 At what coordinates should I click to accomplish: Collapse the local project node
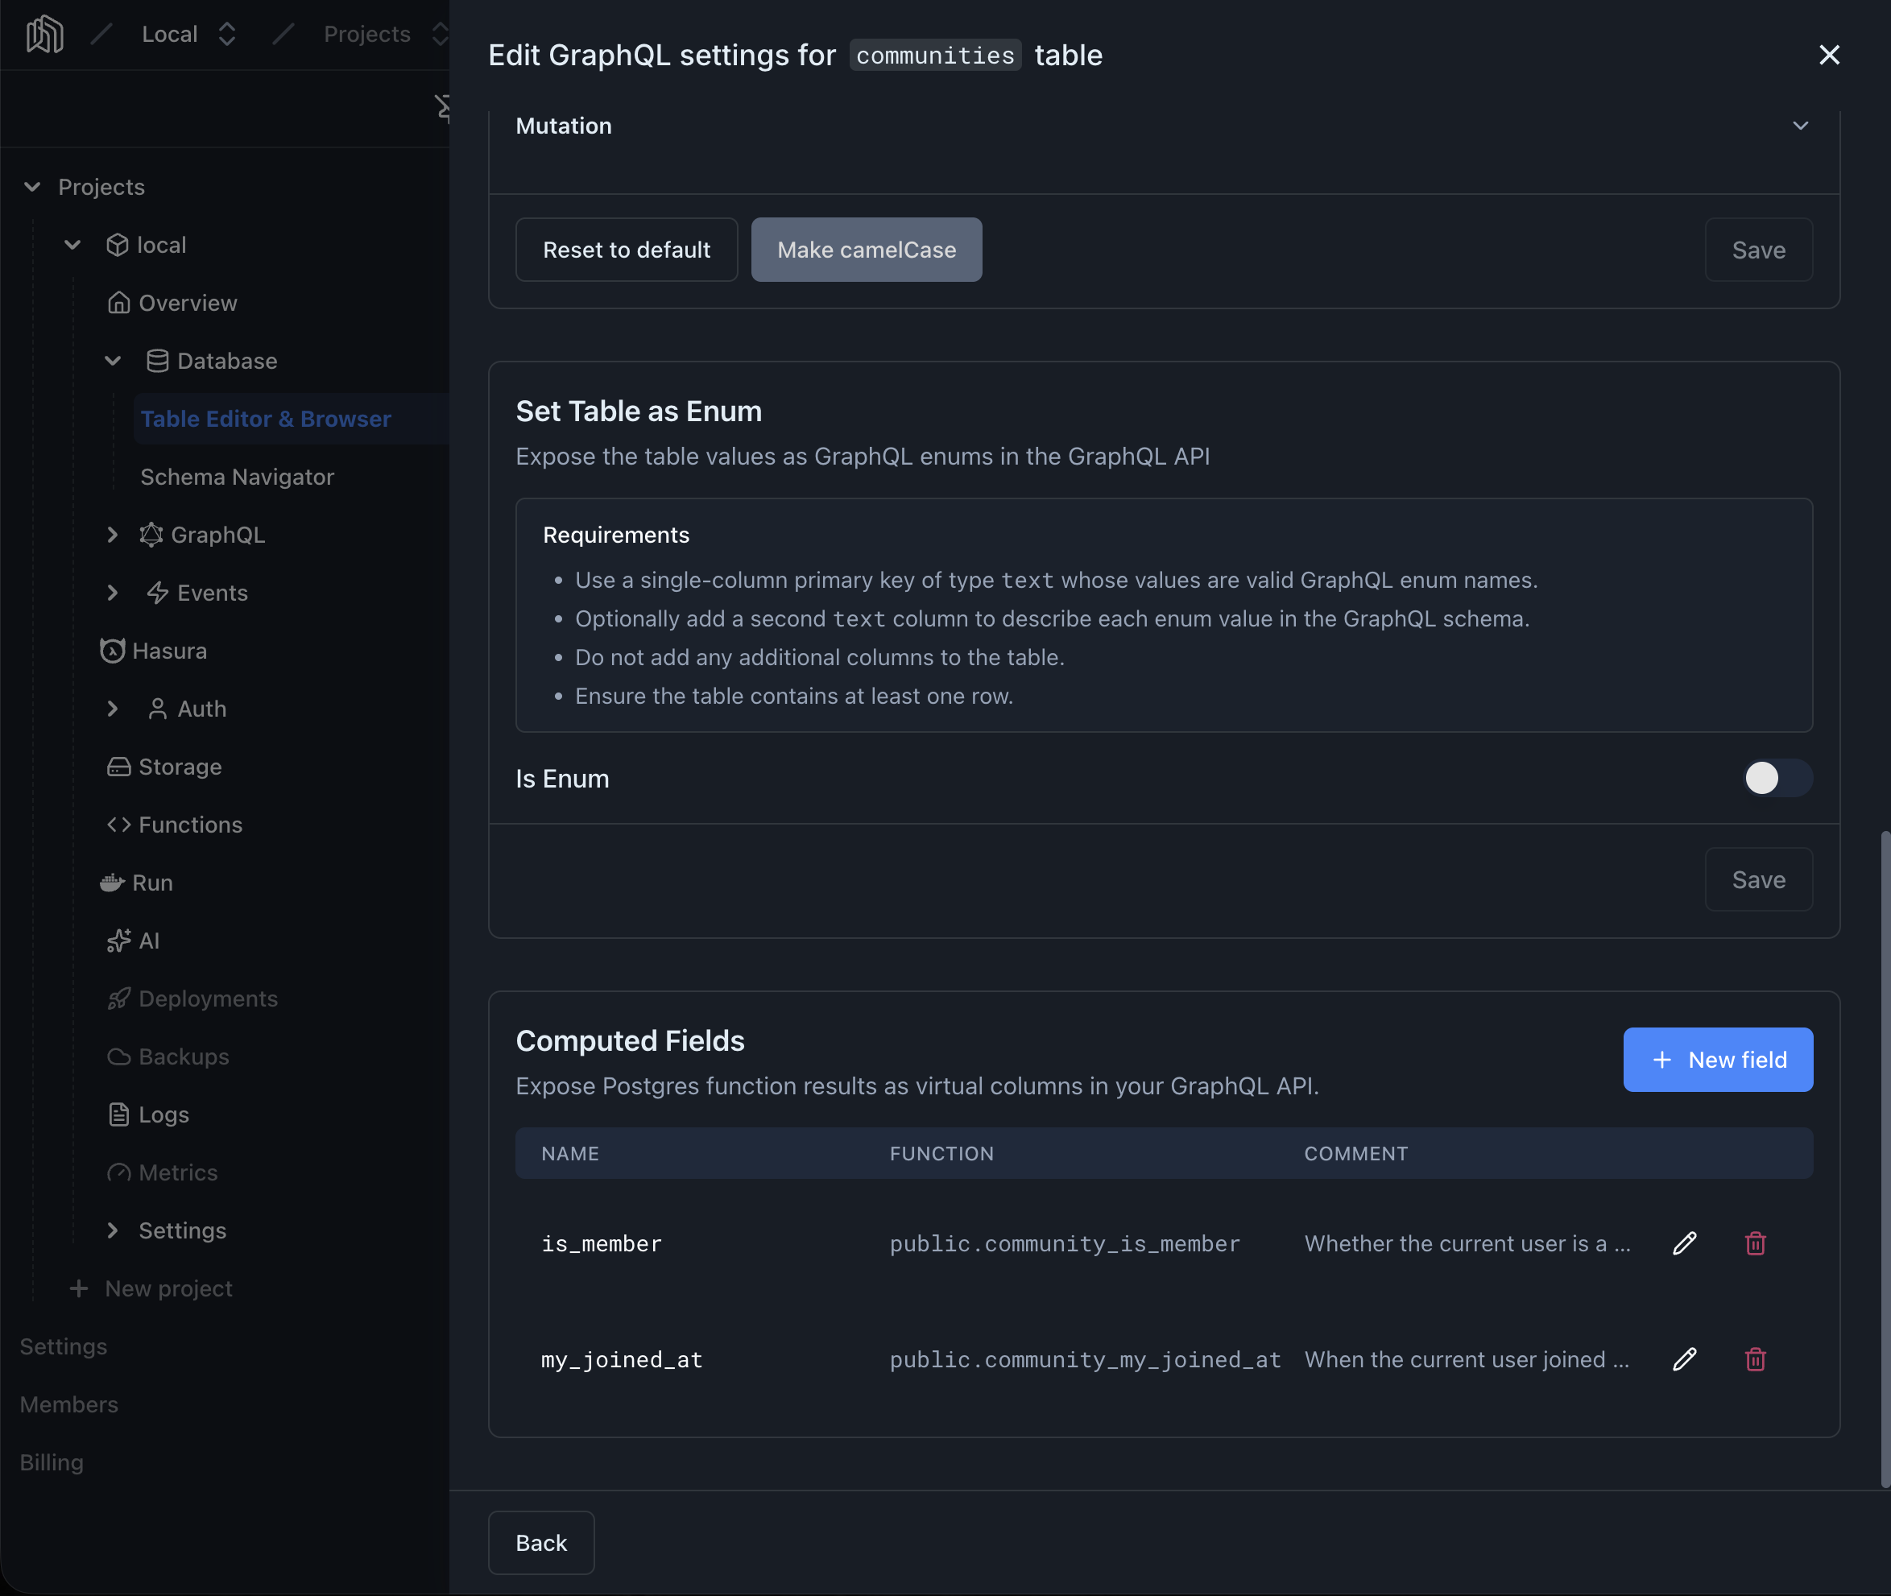[72, 245]
